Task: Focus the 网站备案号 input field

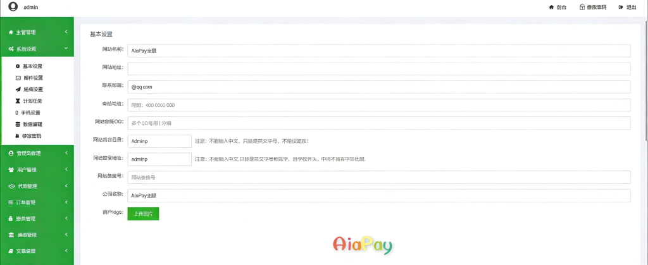Action: pos(379,177)
